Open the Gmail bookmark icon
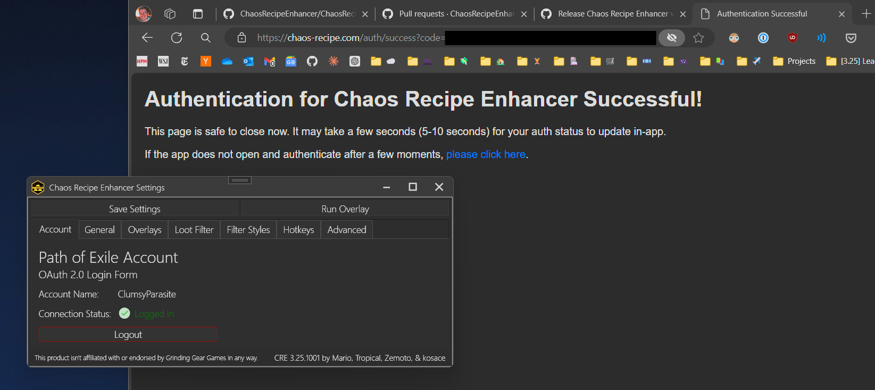The image size is (875, 390). [x=270, y=61]
